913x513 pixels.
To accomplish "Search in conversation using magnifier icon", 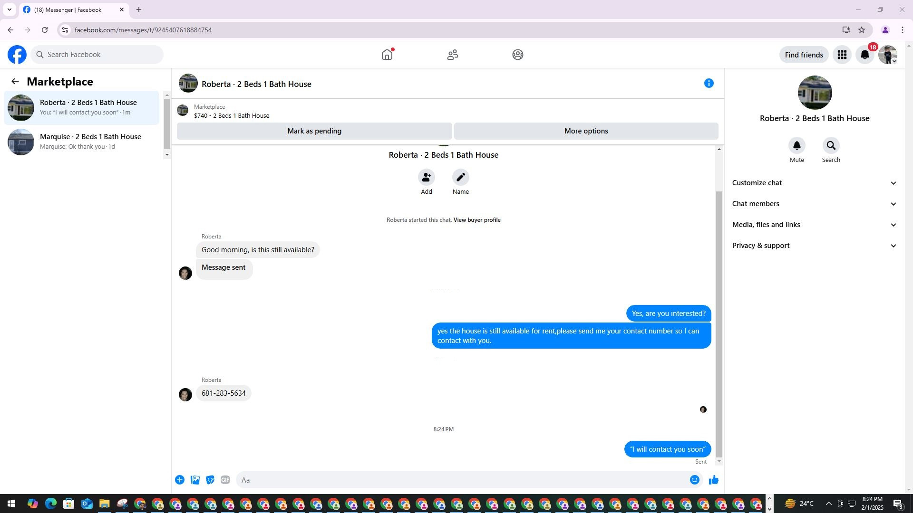I will (x=831, y=146).
